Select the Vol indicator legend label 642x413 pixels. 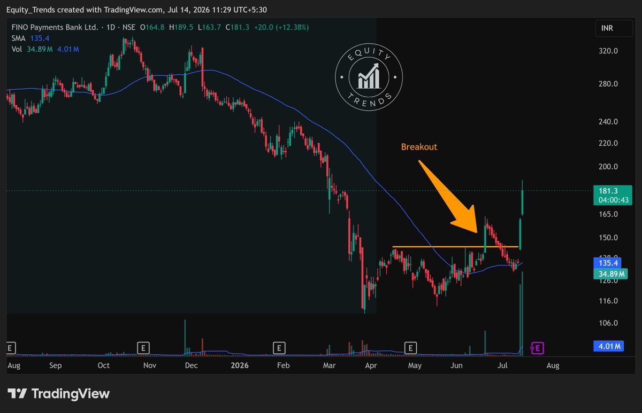(x=16, y=49)
